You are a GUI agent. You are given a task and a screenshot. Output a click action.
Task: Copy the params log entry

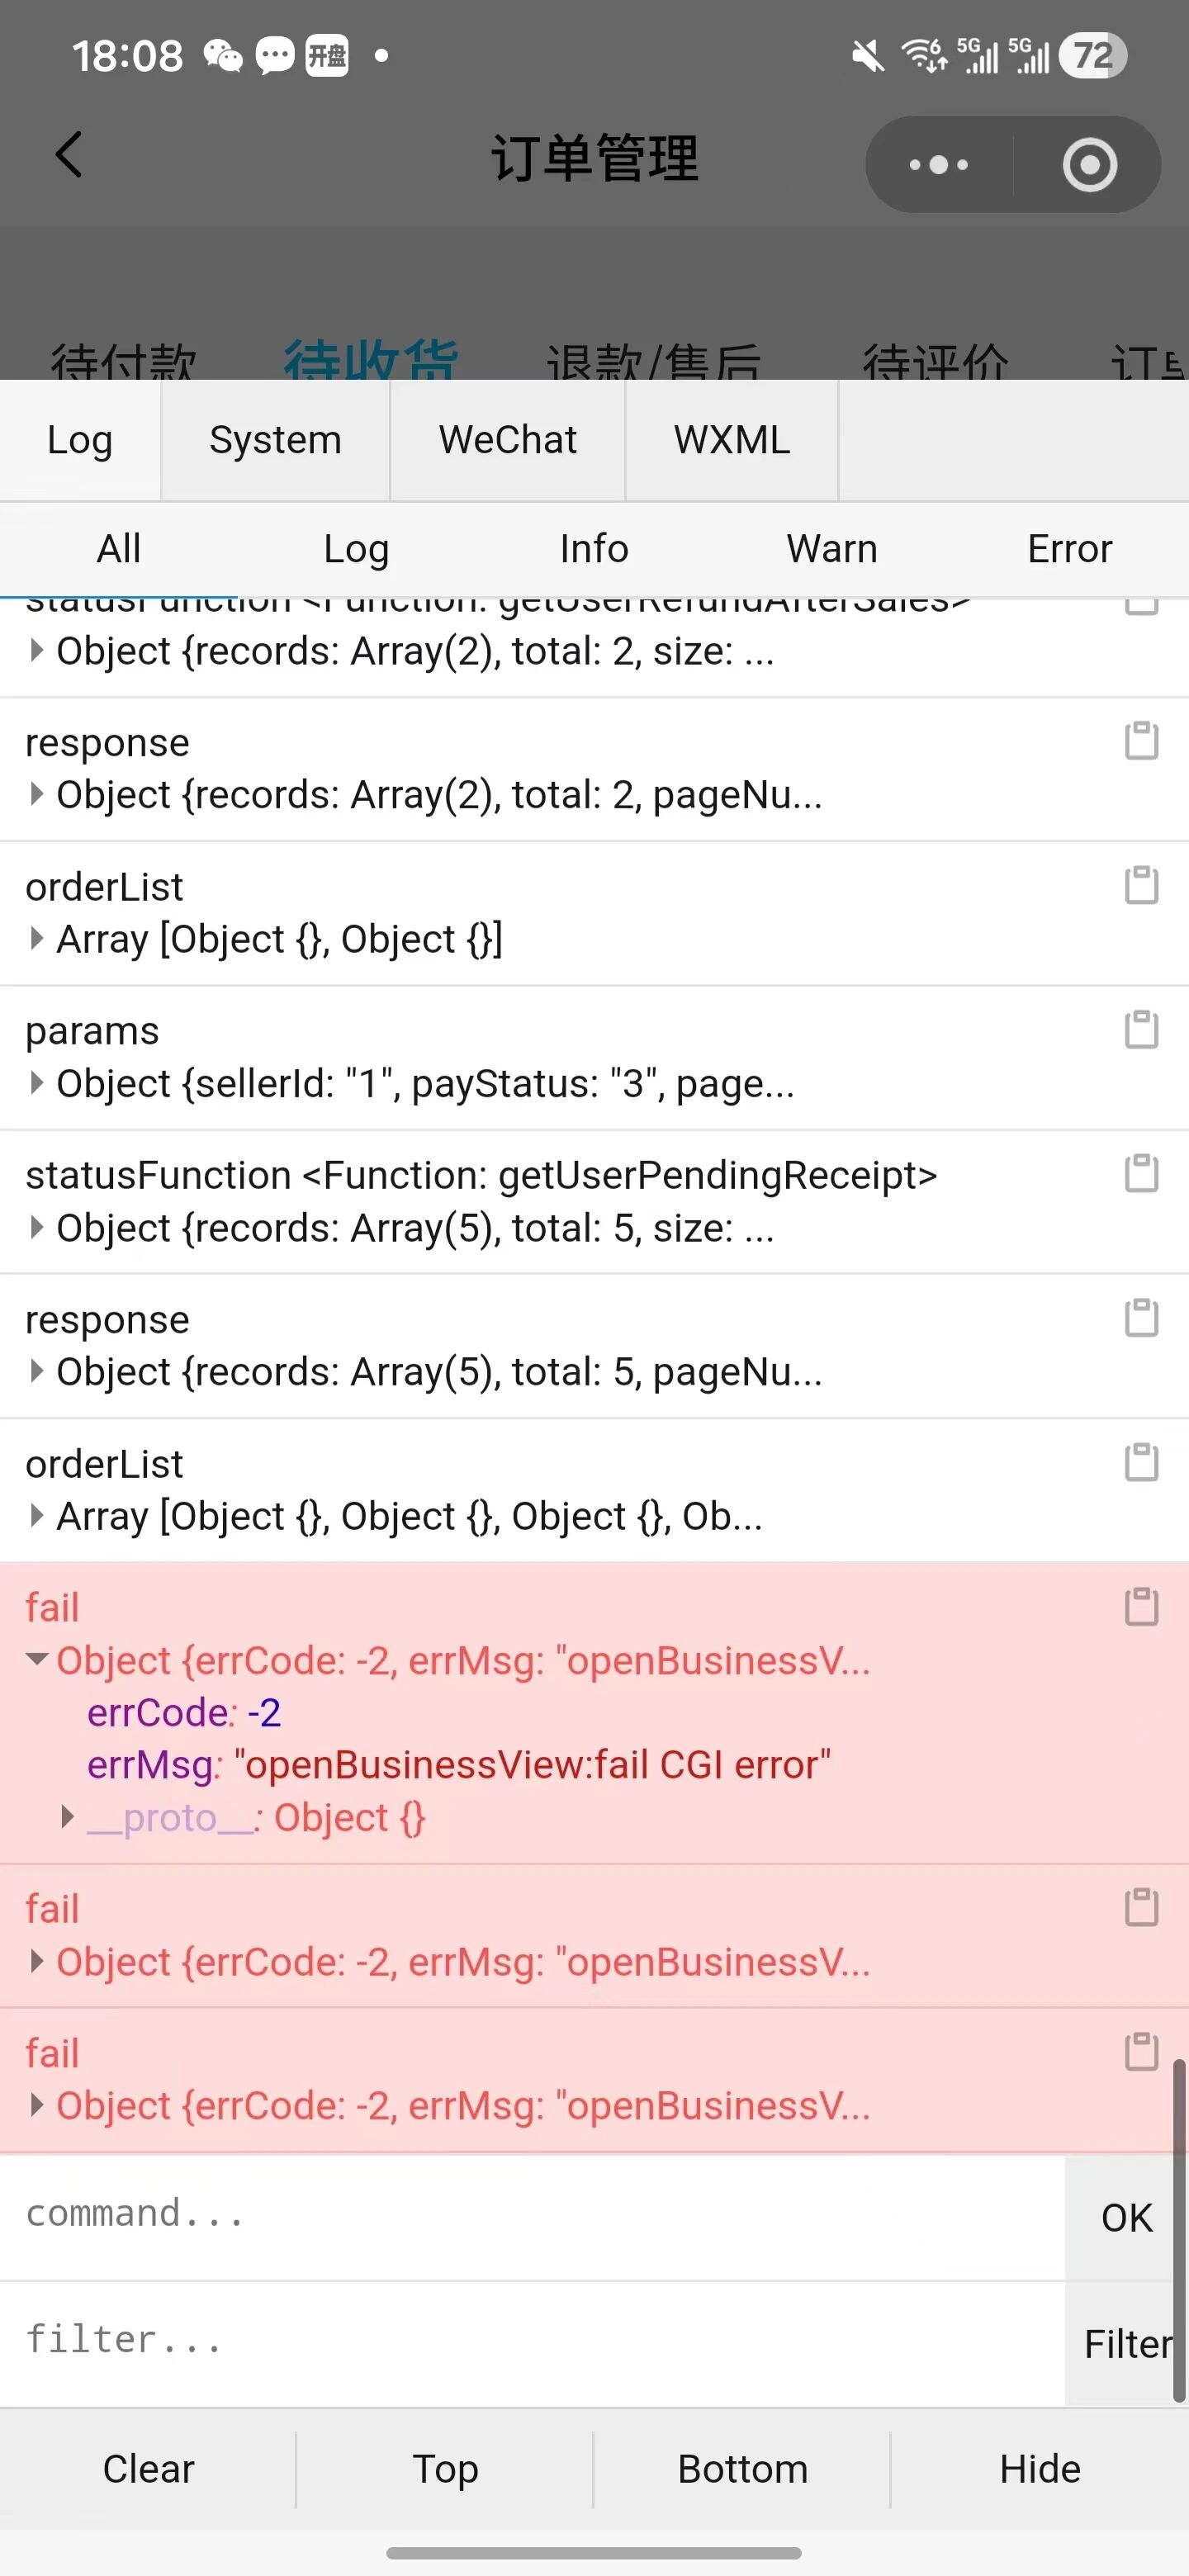(x=1141, y=1029)
